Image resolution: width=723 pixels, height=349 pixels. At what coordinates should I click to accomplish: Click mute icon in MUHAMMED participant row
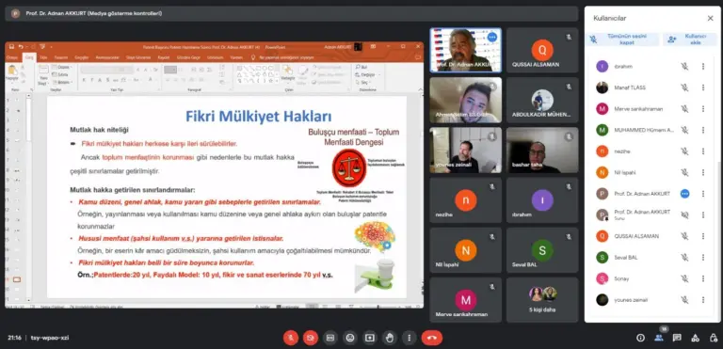[x=684, y=130]
